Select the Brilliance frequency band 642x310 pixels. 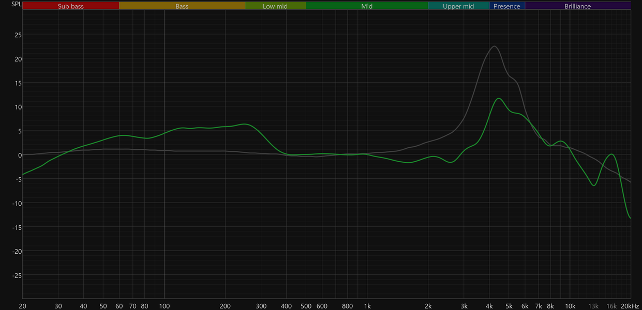(x=578, y=6)
